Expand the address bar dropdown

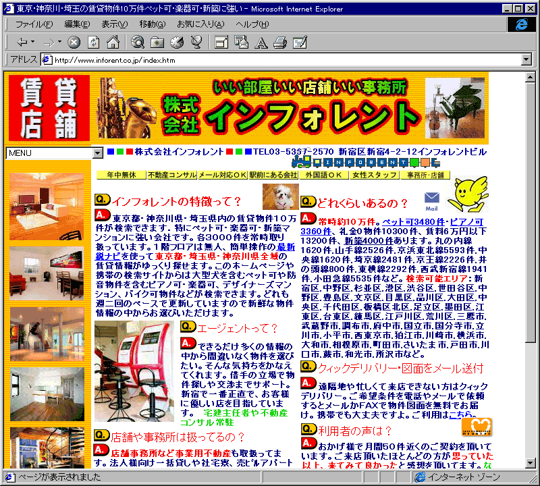pos(526,60)
